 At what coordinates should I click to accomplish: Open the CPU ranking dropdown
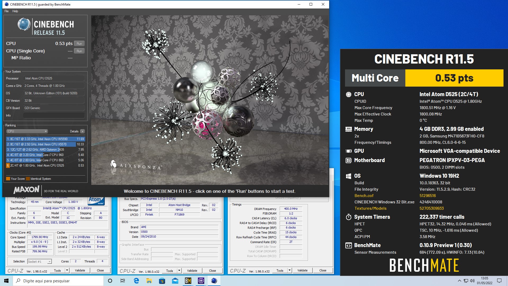[27, 131]
